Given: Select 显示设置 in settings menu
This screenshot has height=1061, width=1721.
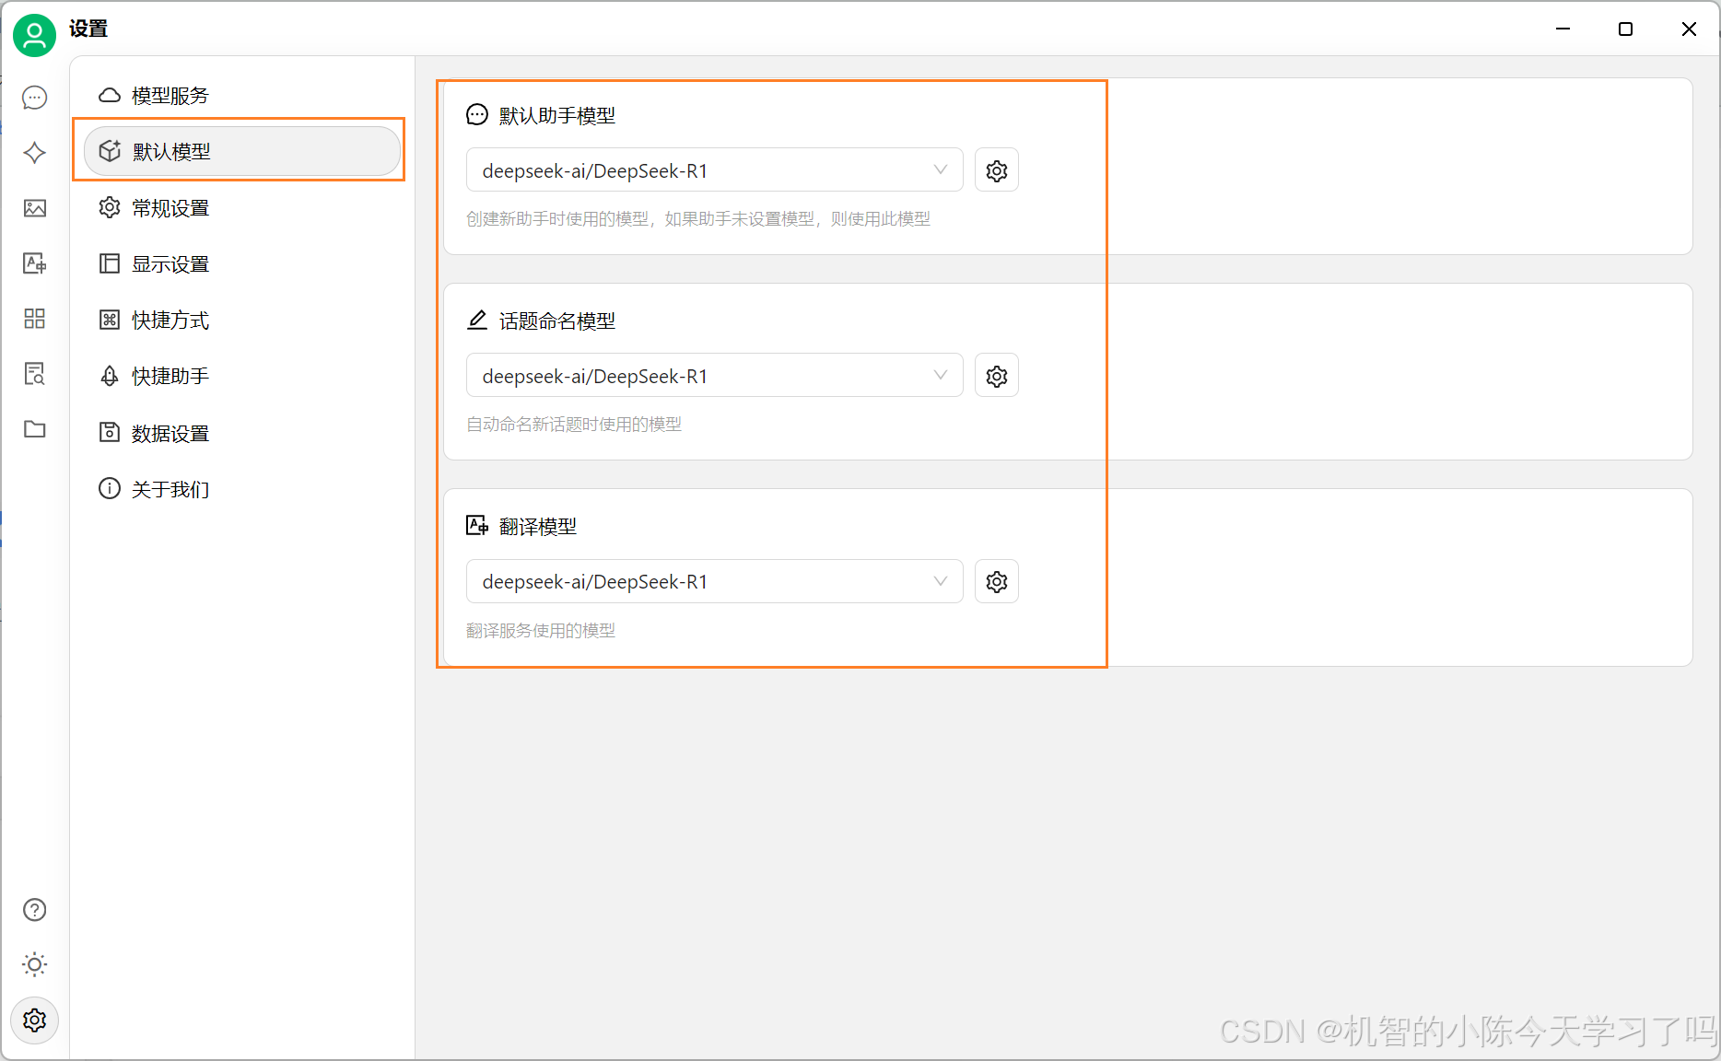Looking at the screenshot, I should [242, 264].
